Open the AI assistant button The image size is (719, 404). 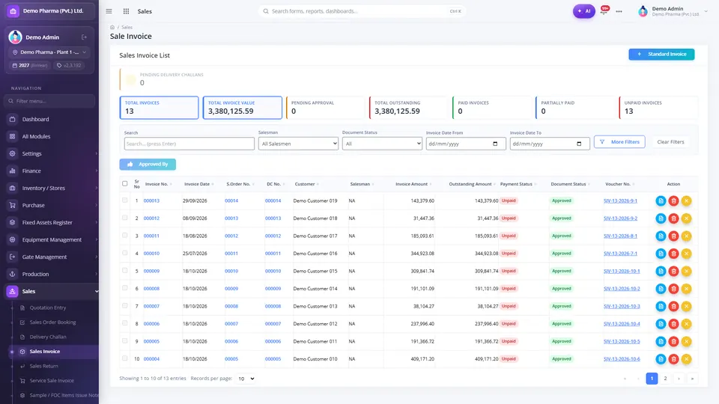coord(583,11)
